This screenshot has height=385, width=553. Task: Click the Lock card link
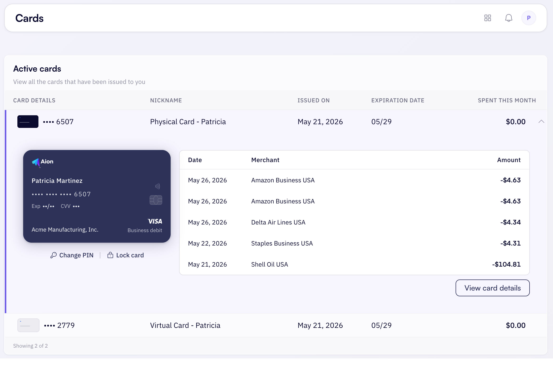point(126,255)
